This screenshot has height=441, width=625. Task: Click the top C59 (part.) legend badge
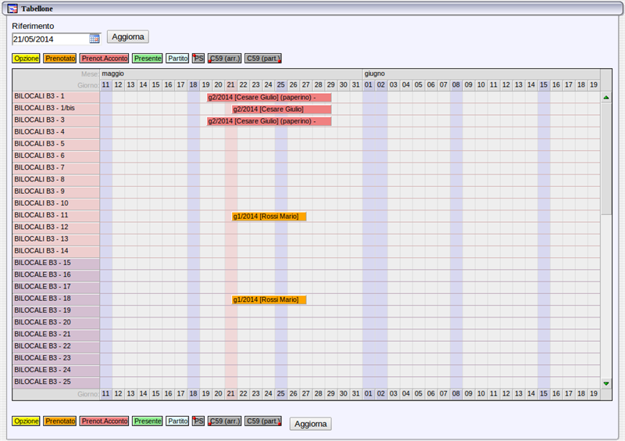click(263, 58)
